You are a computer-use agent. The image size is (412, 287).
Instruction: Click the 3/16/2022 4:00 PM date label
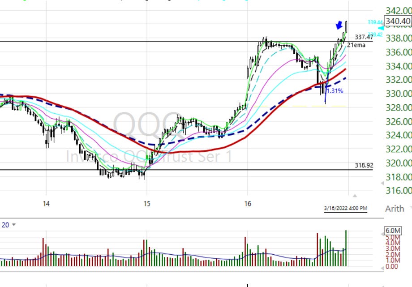[346, 208]
